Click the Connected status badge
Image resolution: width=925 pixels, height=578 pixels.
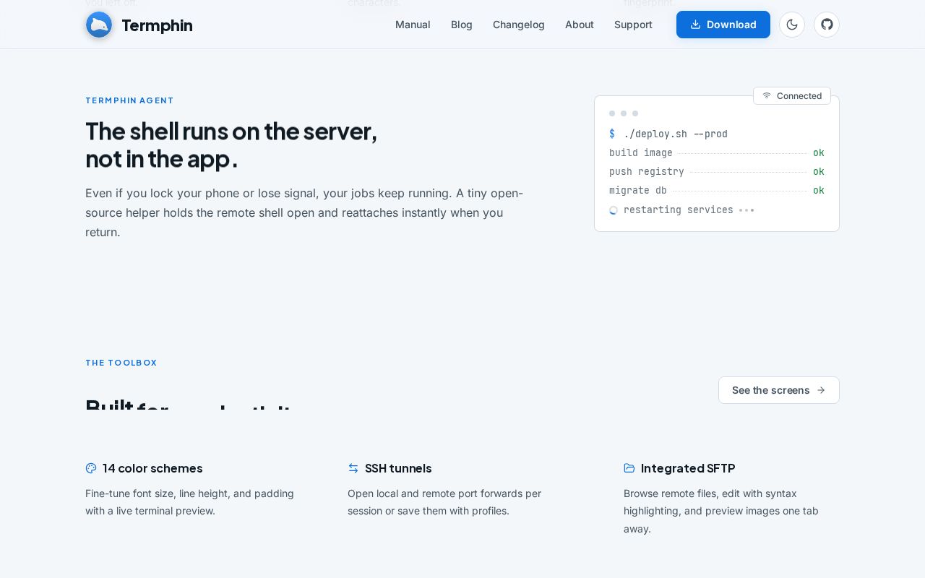tap(792, 95)
